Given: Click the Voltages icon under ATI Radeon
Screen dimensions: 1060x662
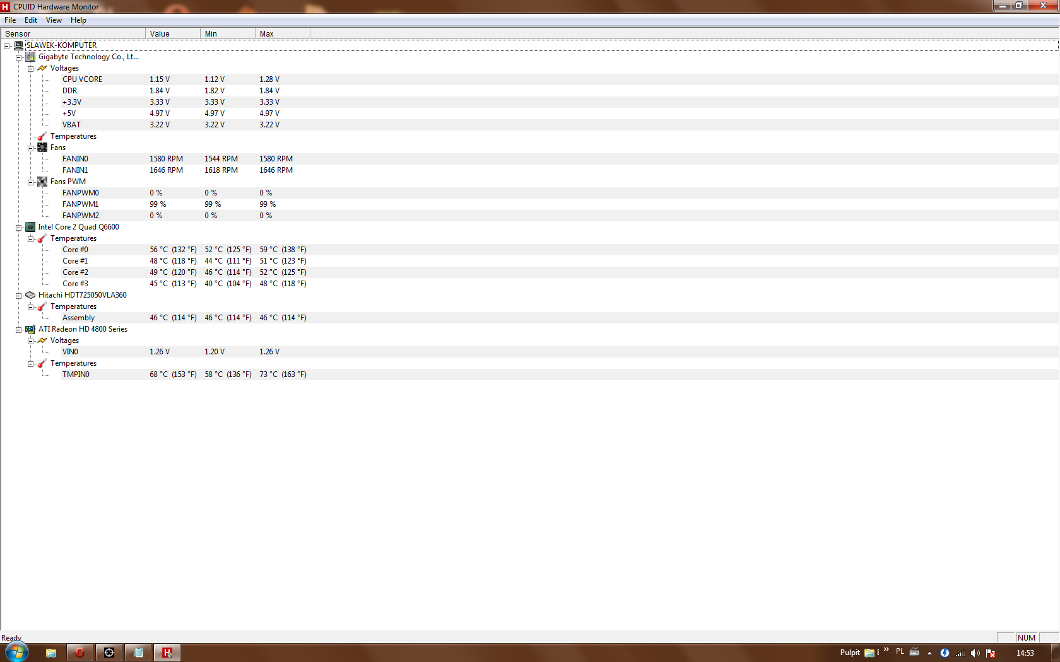Looking at the screenshot, I should 42,340.
